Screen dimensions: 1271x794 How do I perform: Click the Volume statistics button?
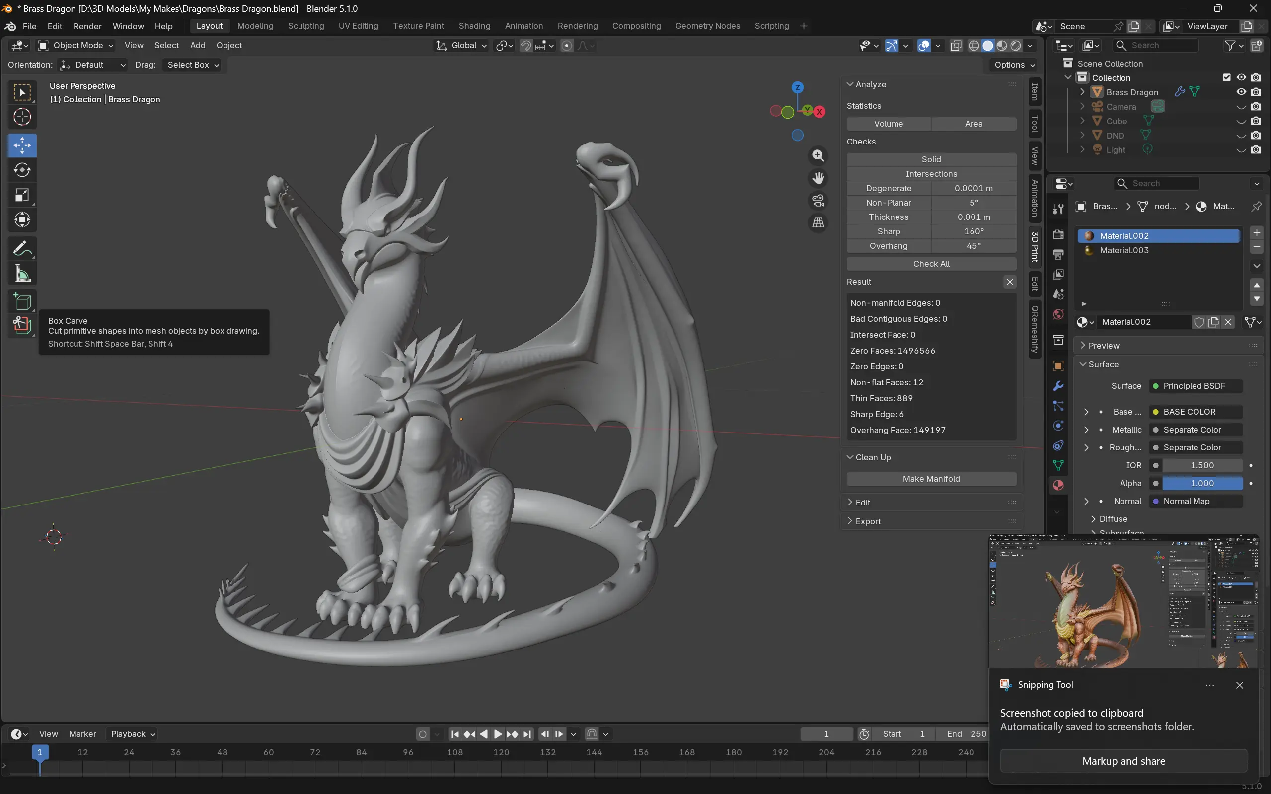tap(889, 124)
